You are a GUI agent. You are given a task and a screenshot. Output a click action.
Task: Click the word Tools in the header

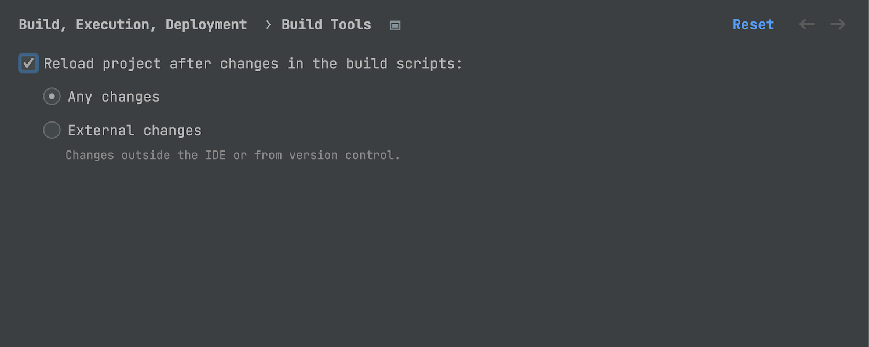pos(352,25)
